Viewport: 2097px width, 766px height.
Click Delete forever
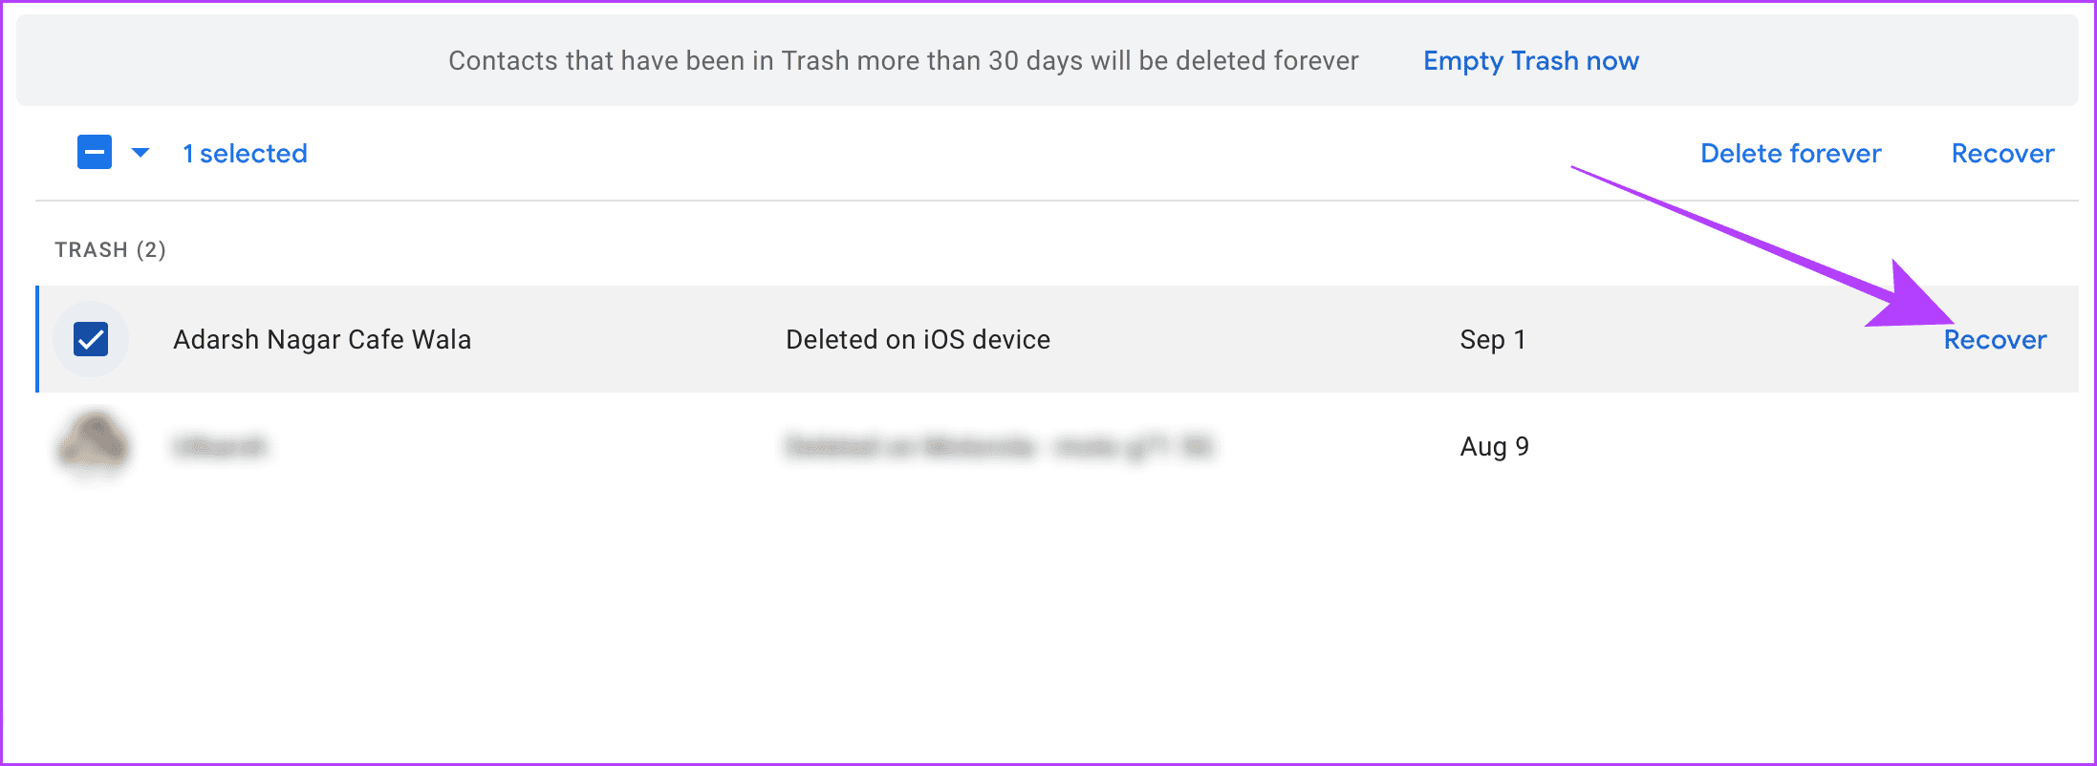[1790, 152]
